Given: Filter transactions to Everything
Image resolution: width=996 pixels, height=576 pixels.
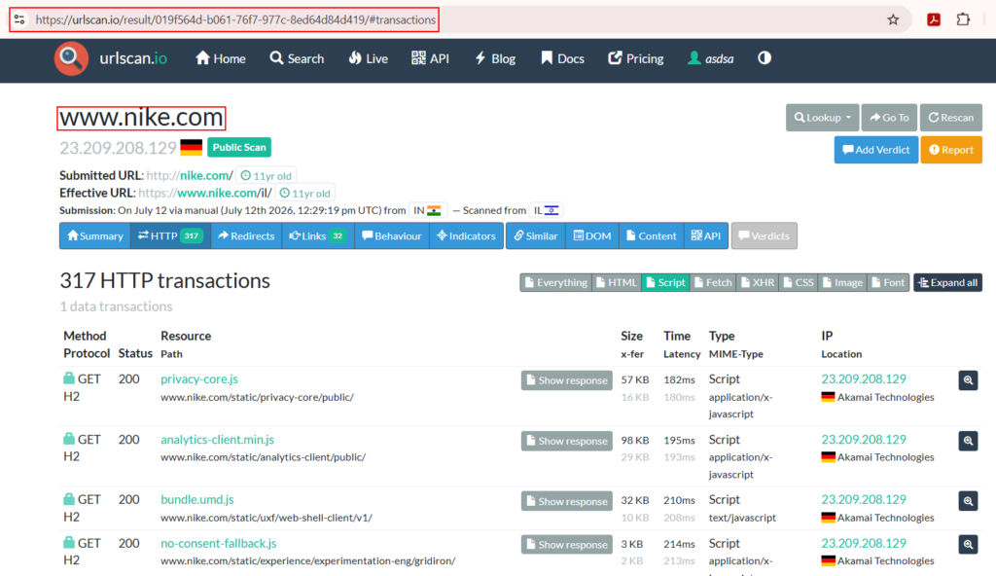Looking at the screenshot, I should coord(555,282).
